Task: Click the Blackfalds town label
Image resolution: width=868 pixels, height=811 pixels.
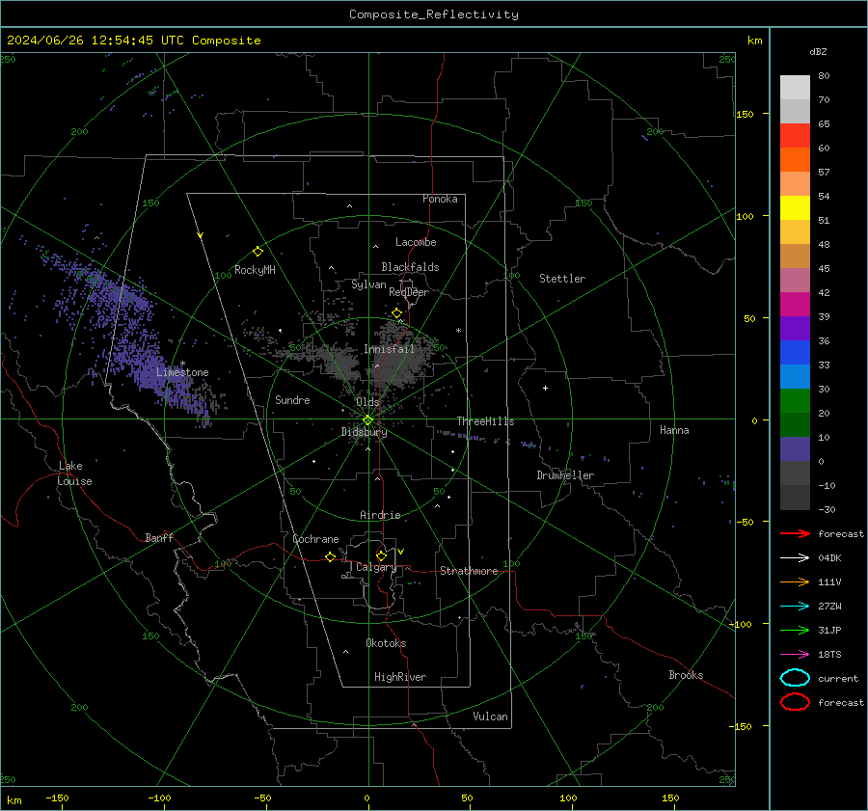Action: [410, 267]
